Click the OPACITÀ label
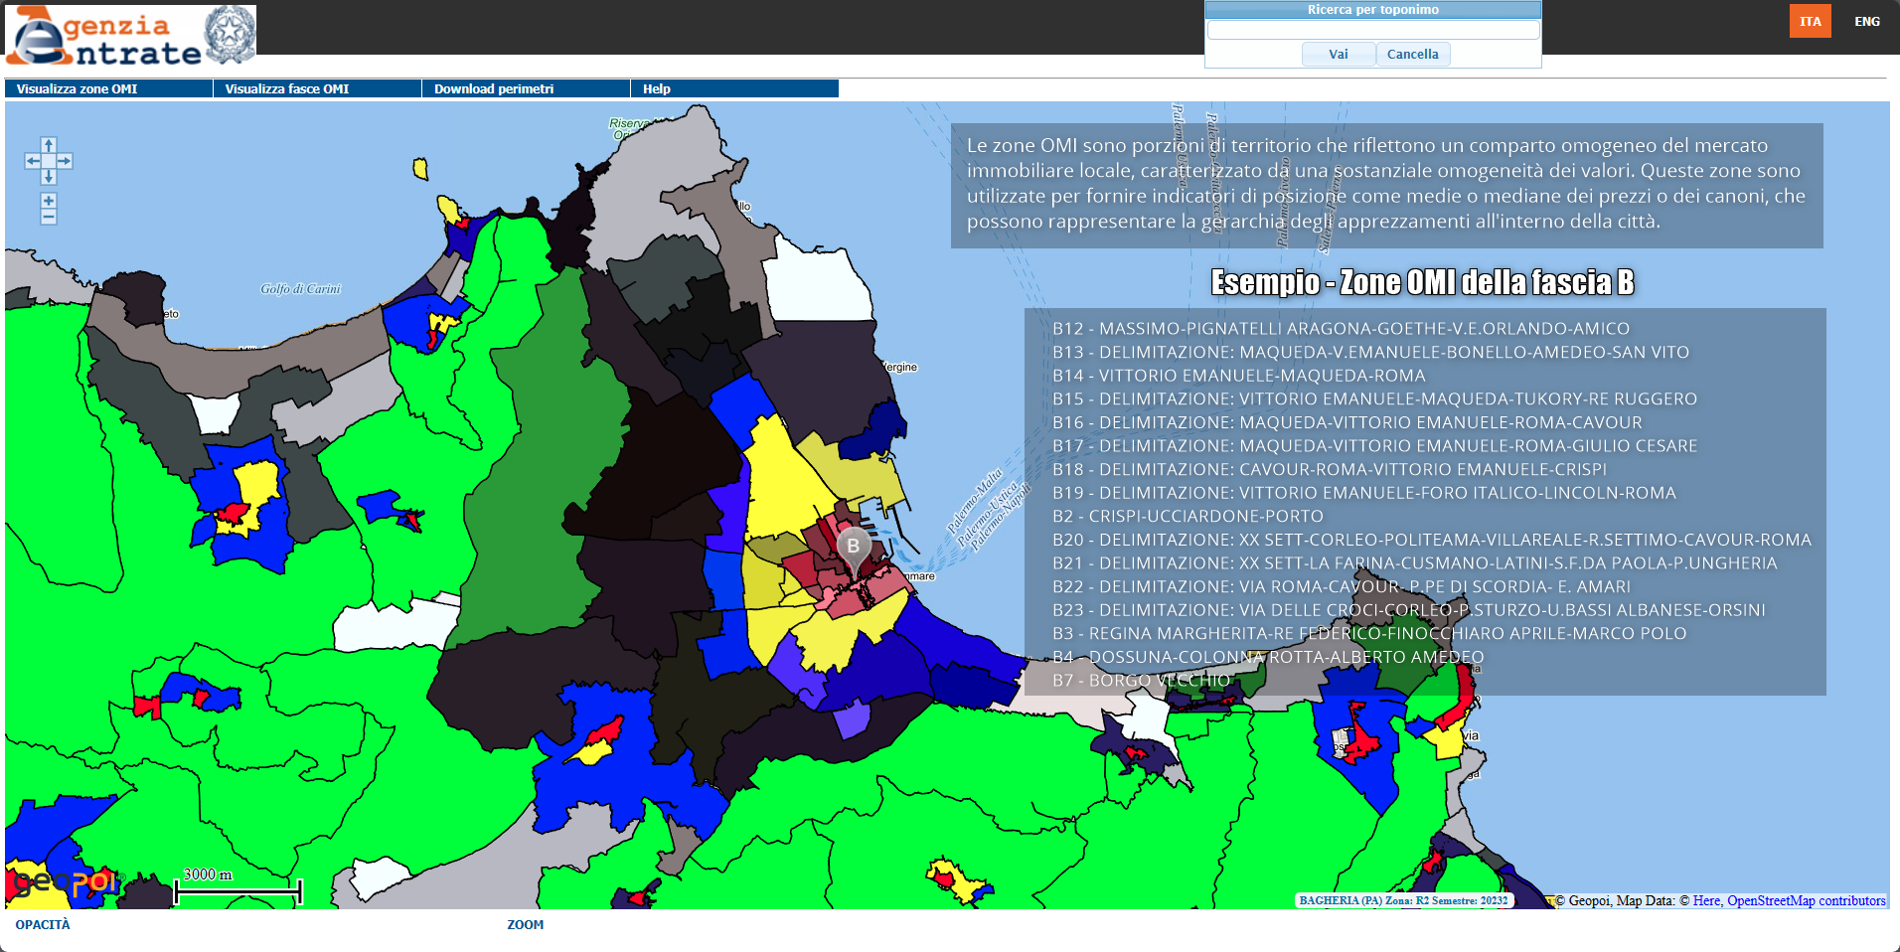The image size is (1900, 952). (x=43, y=924)
